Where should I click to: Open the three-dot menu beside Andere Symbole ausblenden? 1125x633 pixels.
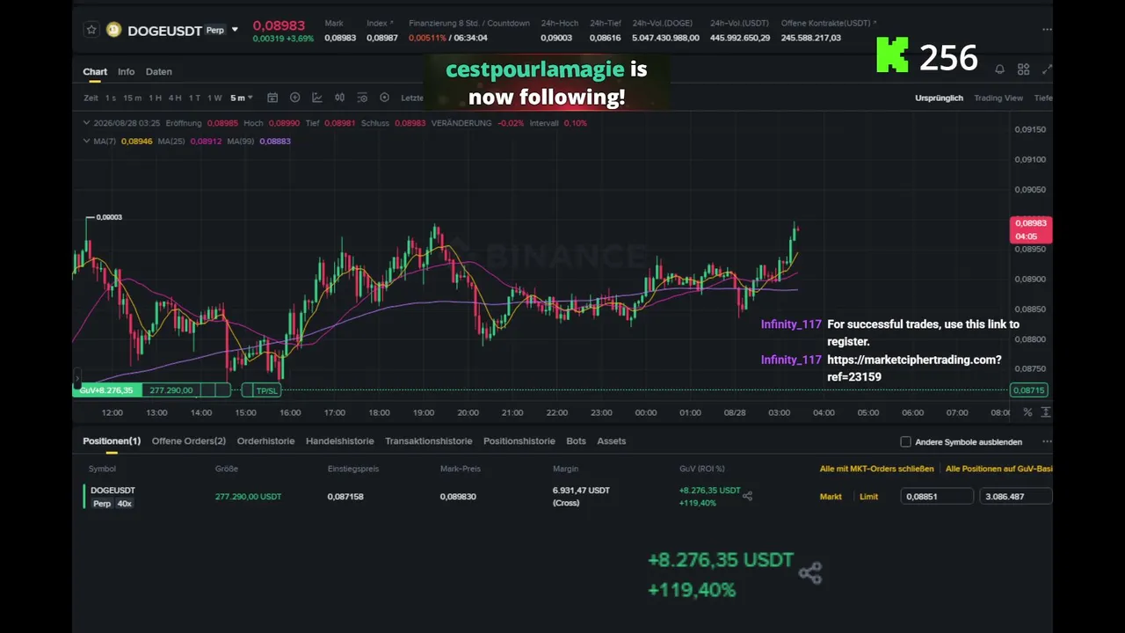(x=1047, y=441)
